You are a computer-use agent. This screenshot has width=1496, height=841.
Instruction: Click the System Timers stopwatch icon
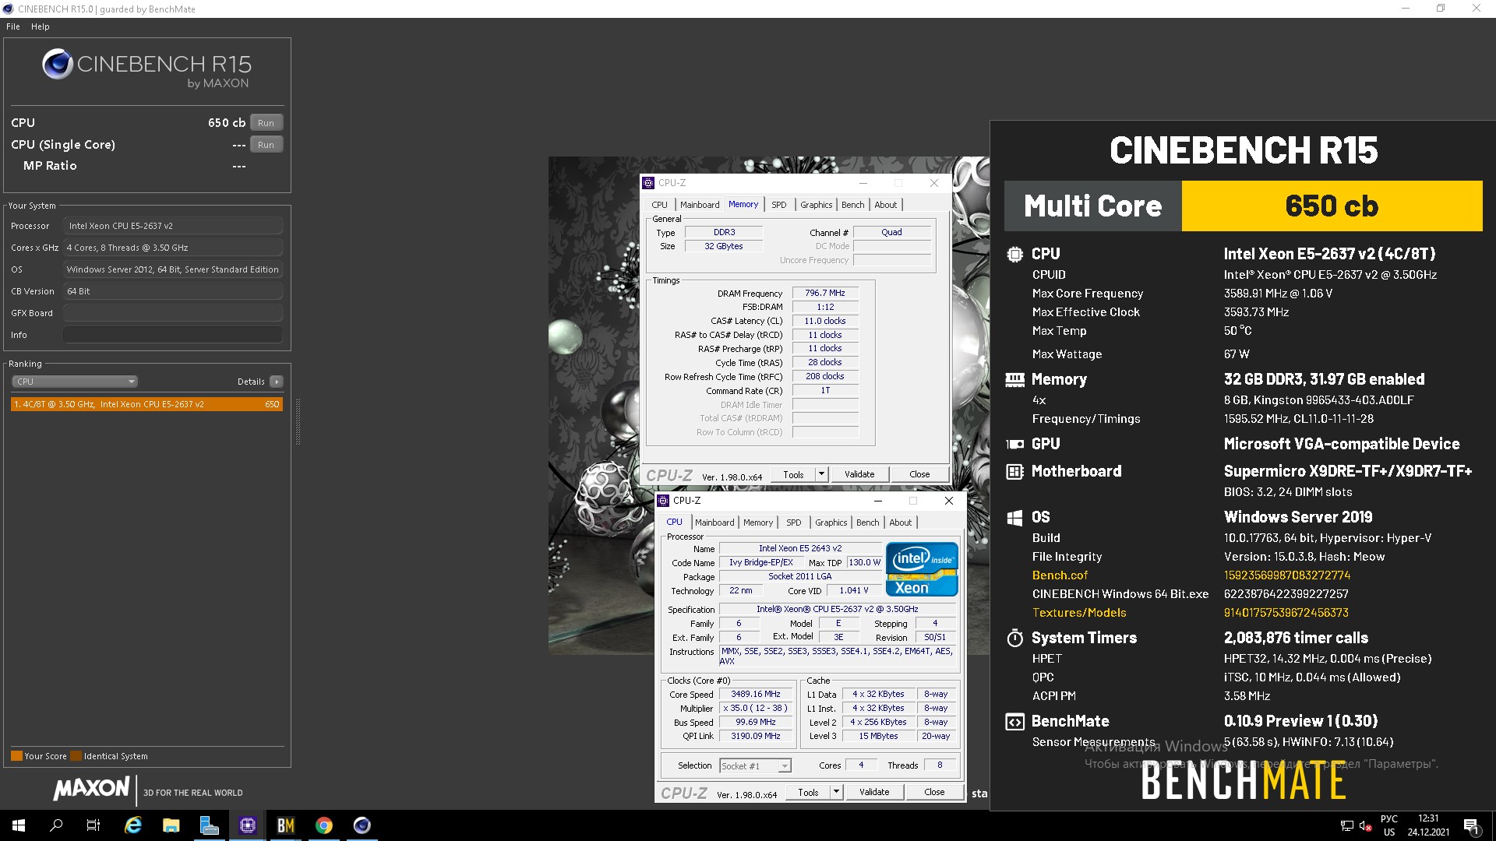(x=1014, y=638)
